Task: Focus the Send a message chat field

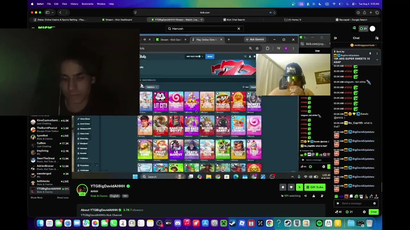Action: [x=356, y=203]
